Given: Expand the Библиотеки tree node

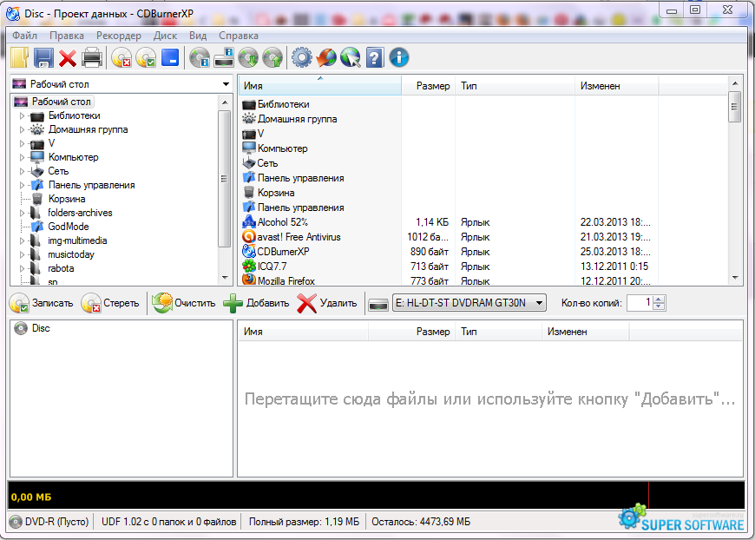Looking at the screenshot, I should [22, 115].
